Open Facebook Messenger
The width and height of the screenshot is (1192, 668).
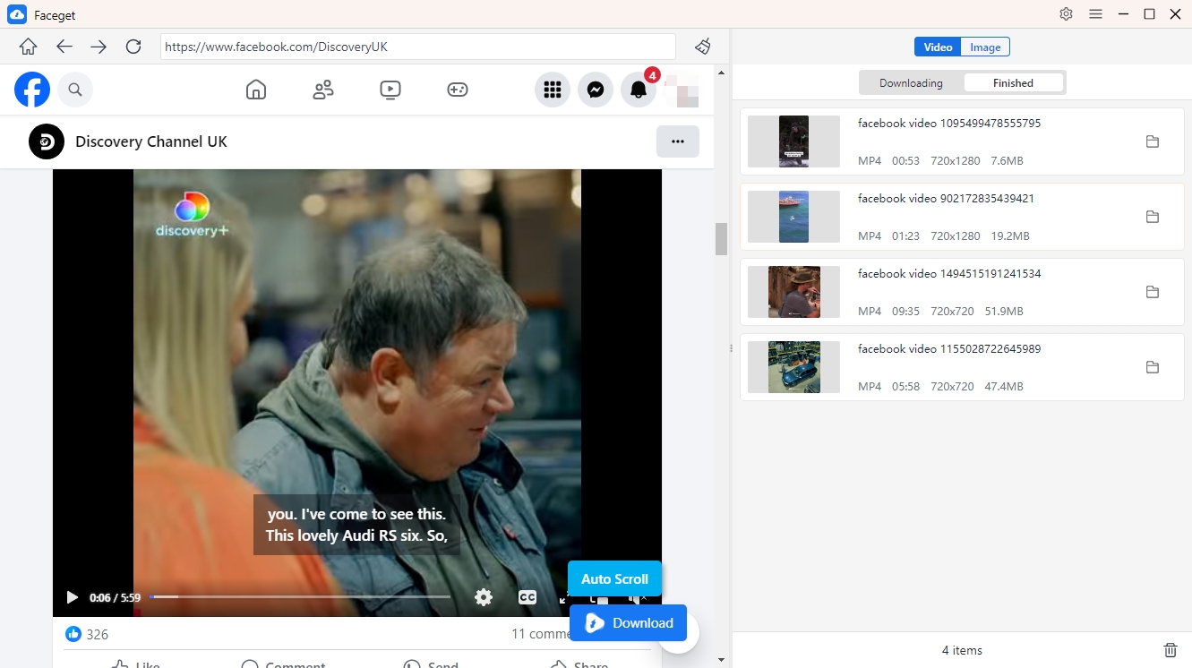click(596, 90)
